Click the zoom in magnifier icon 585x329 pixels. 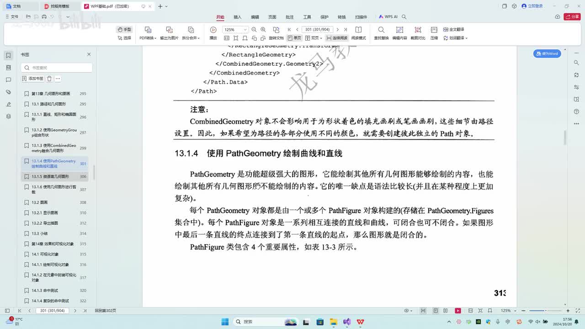263,30
